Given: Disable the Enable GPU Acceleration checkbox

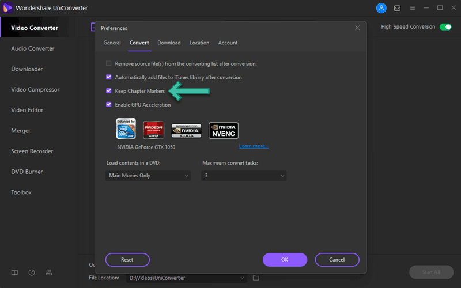Looking at the screenshot, I should pos(109,104).
